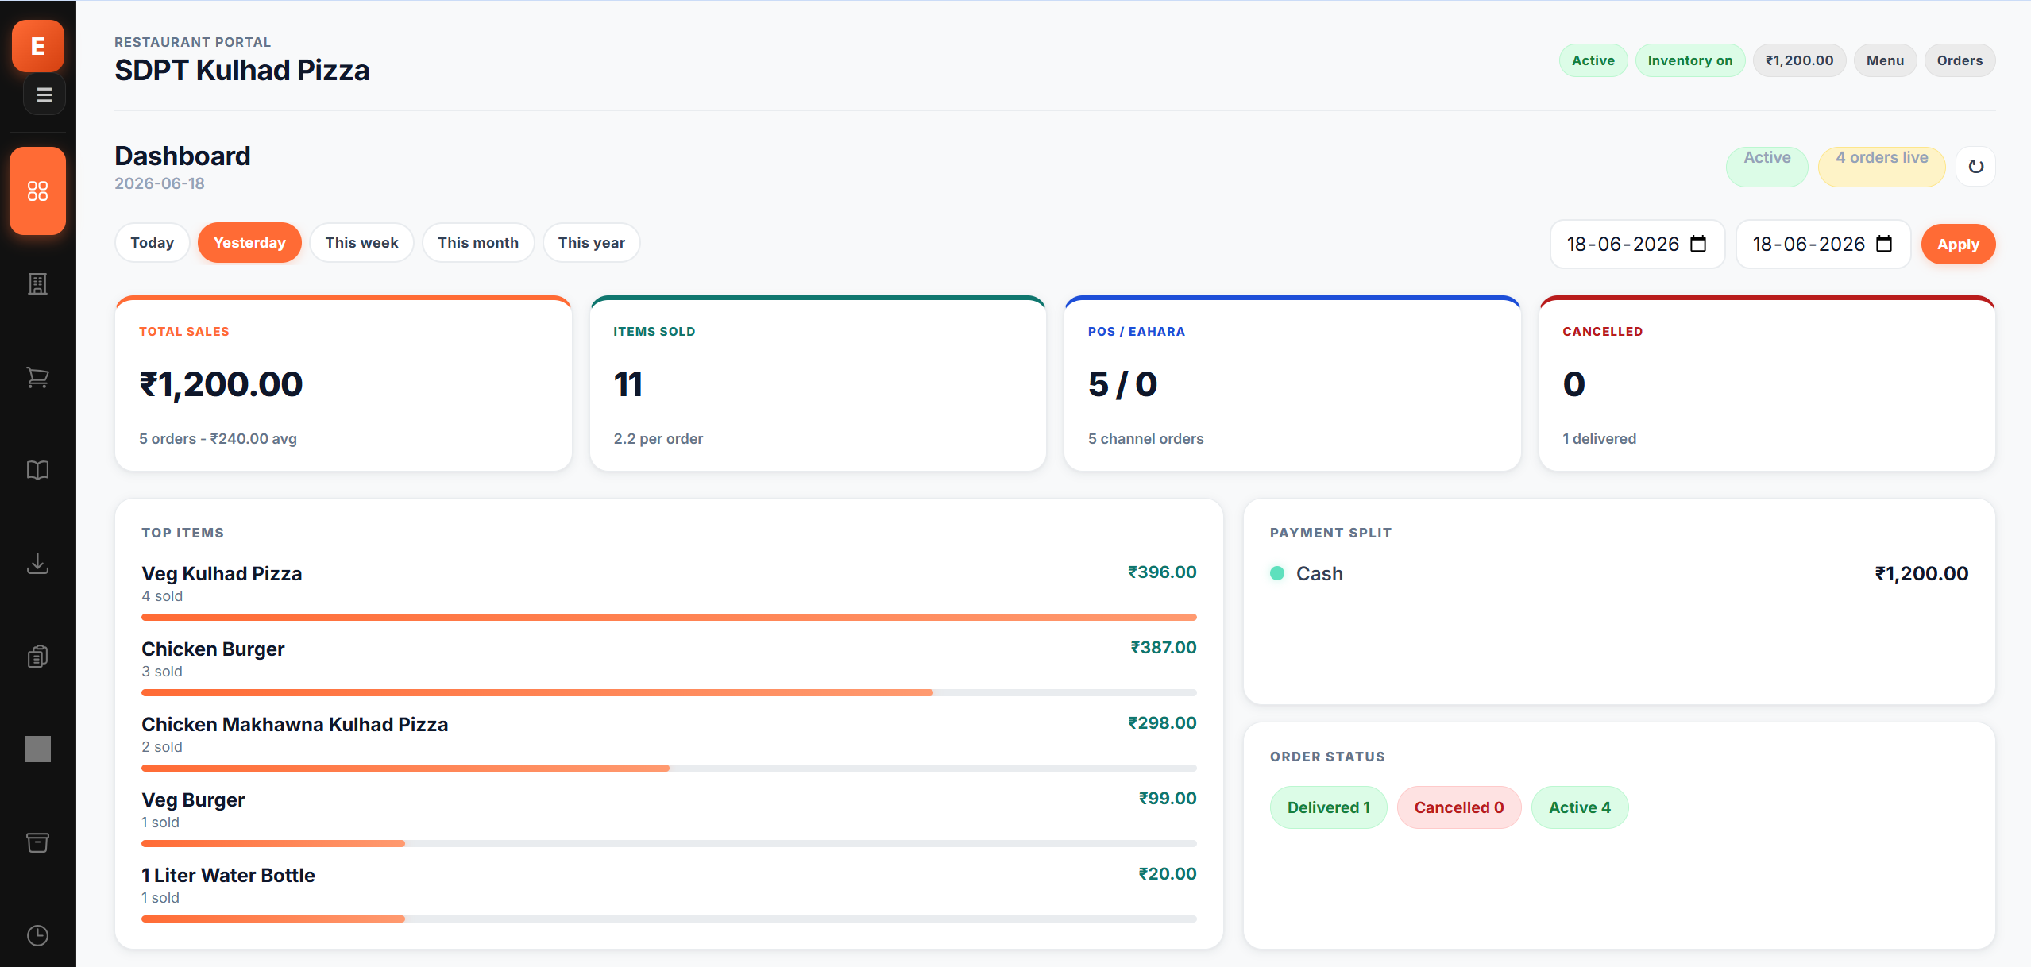Image resolution: width=2031 pixels, height=967 pixels.
Task: Click the 2026-06-18 dashboard date
Action: [x=160, y=183]
